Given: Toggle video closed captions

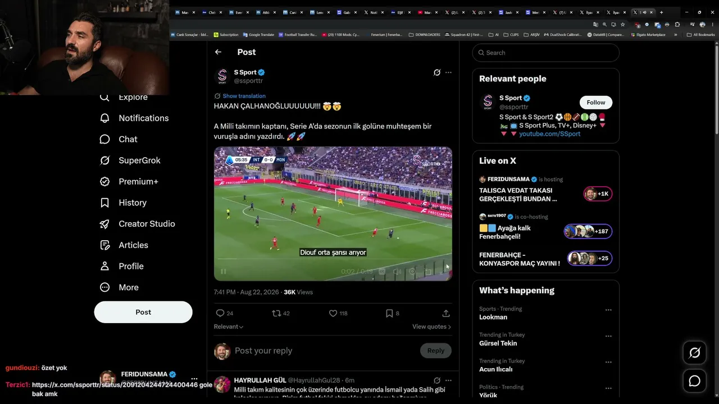Looking at the screenshot, I should point(382,272).
